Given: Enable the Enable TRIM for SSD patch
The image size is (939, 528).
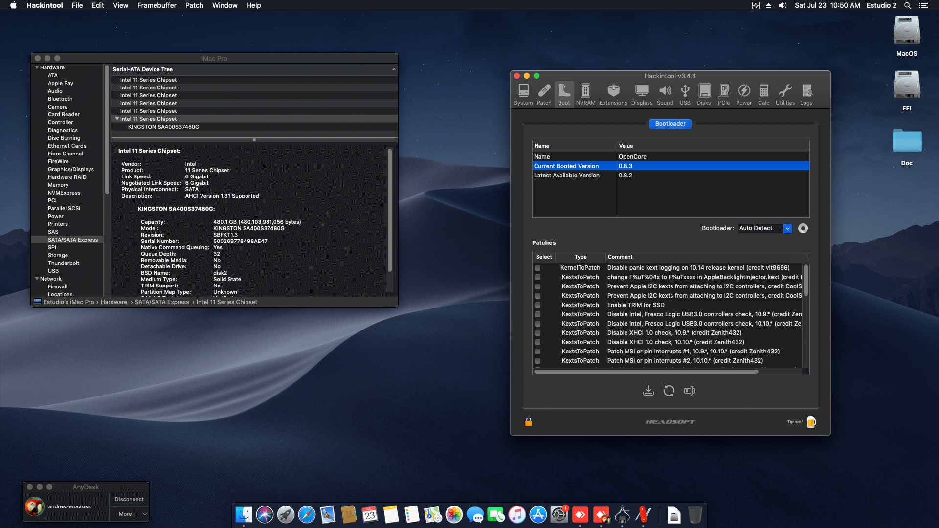Looking at the screenshot, I should (537, 305).
